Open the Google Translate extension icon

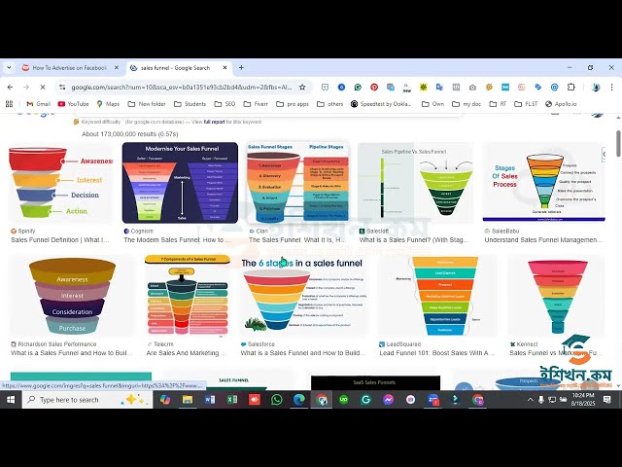(439, 87)
